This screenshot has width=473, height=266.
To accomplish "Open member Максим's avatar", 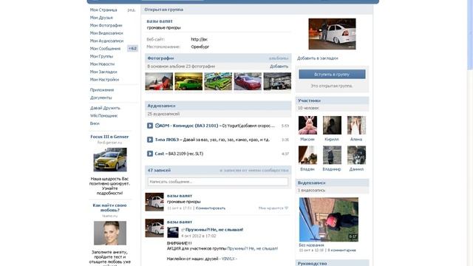I will (307, 125).
